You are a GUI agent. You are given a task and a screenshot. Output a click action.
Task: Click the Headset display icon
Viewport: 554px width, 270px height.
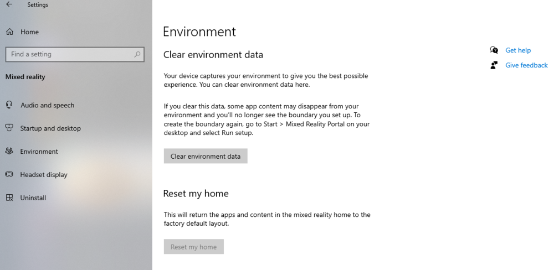coord(9,175)
